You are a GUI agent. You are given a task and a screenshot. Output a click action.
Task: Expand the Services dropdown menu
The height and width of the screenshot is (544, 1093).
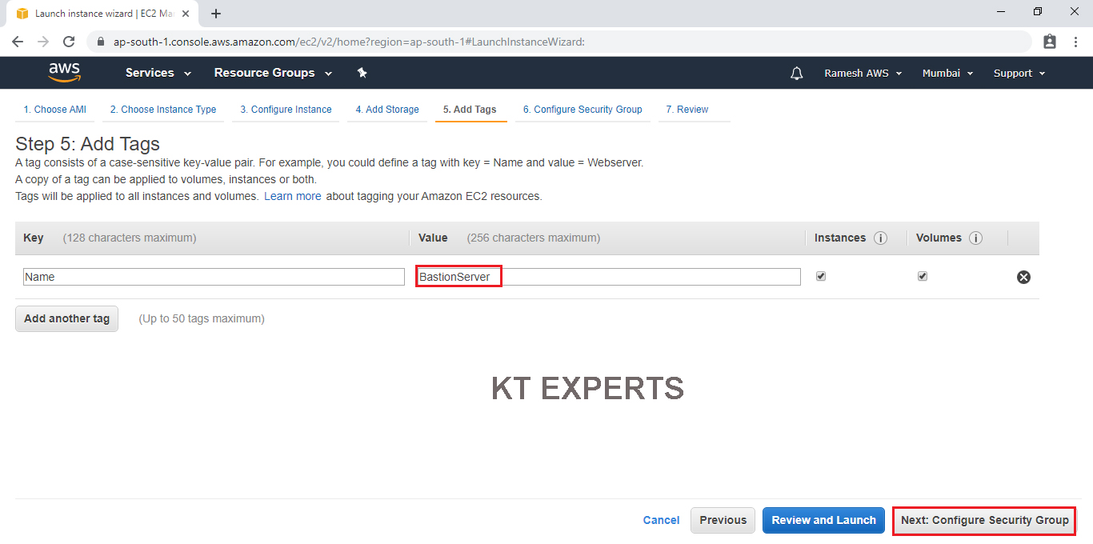[158, 73]
